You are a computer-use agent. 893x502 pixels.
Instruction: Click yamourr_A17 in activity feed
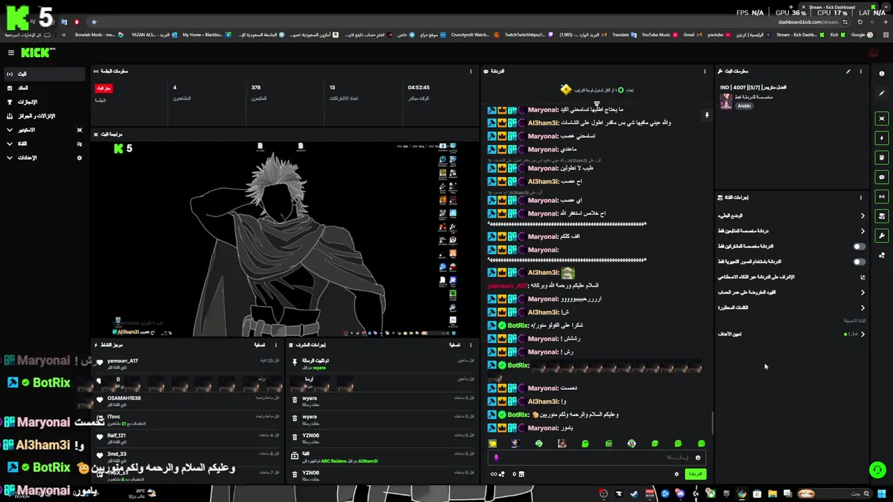coord(122,361)
